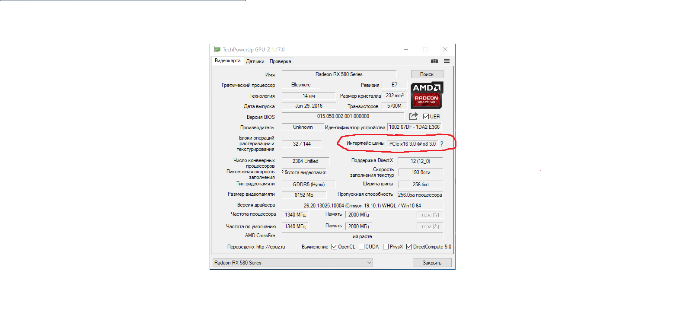
Task: Toggle the CUDA checkbox
Action: (x=361, y=247)
